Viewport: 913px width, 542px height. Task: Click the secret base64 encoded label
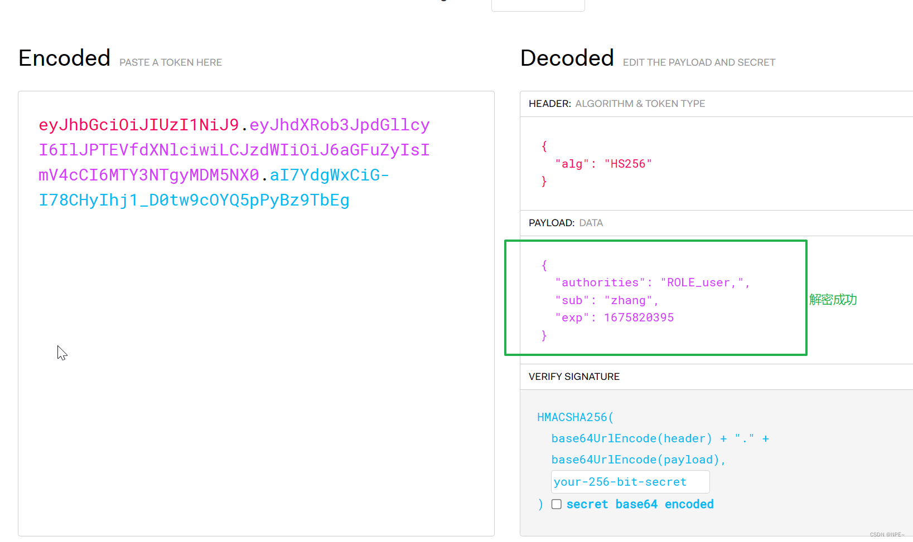(x=640, y=504)
